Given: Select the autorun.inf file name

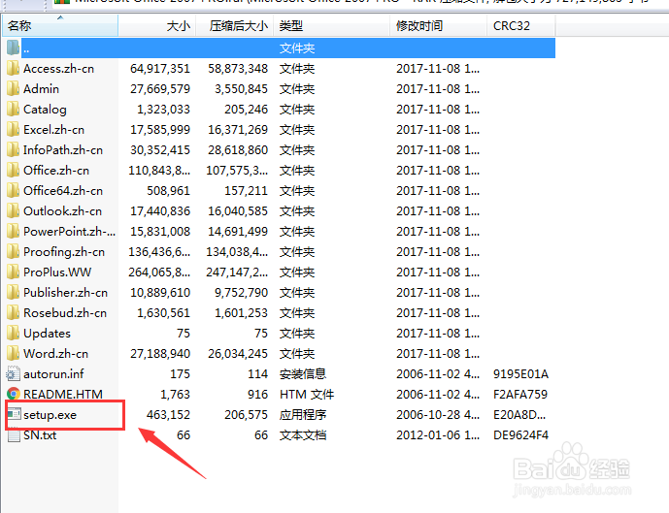Looking at the screenshot, I should [x=53, y=374].
